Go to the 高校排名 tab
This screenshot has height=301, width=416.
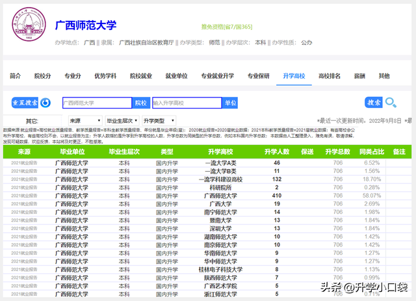coord(330,76)
